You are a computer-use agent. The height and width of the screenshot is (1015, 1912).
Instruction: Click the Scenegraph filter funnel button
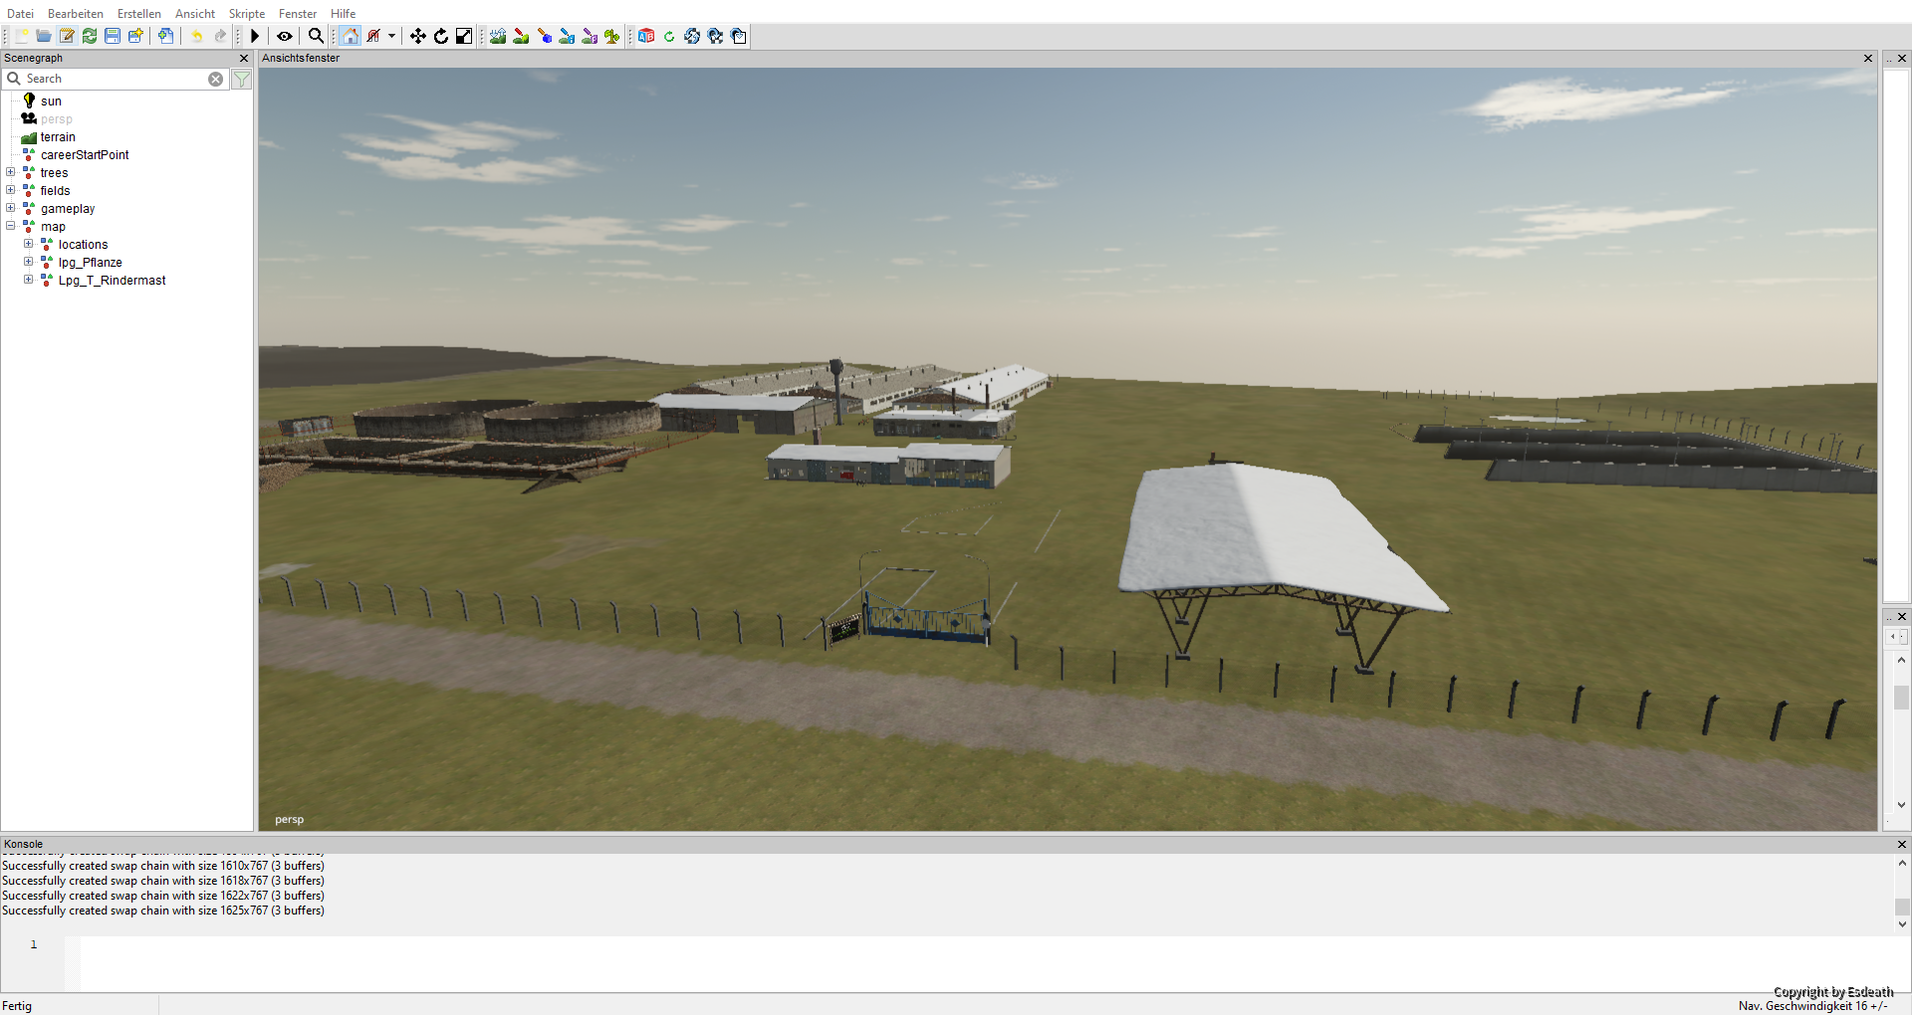[241, 79]
